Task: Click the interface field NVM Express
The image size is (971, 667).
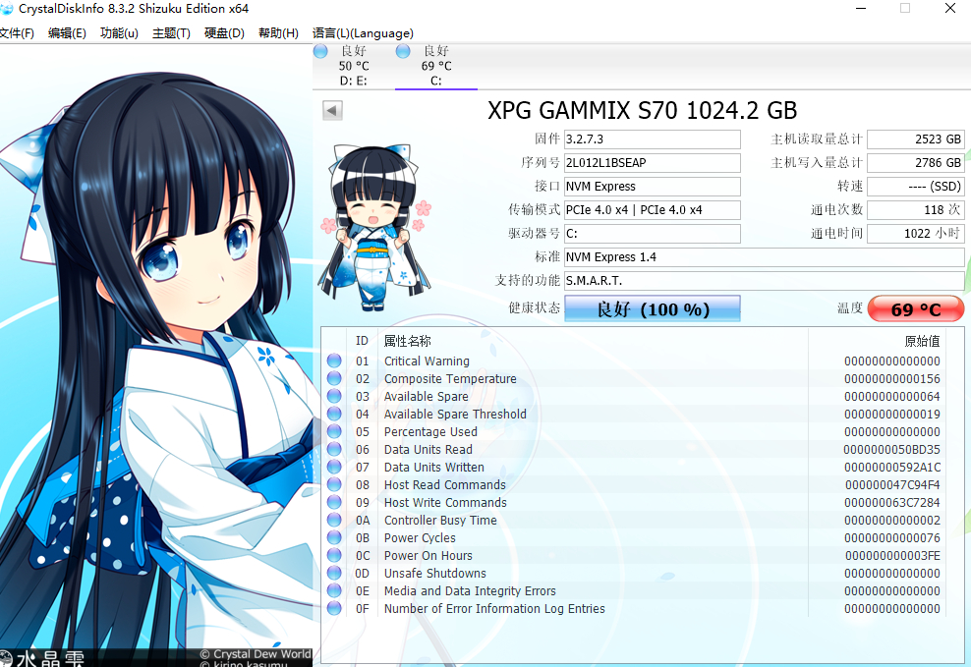Action: [653, 187]
